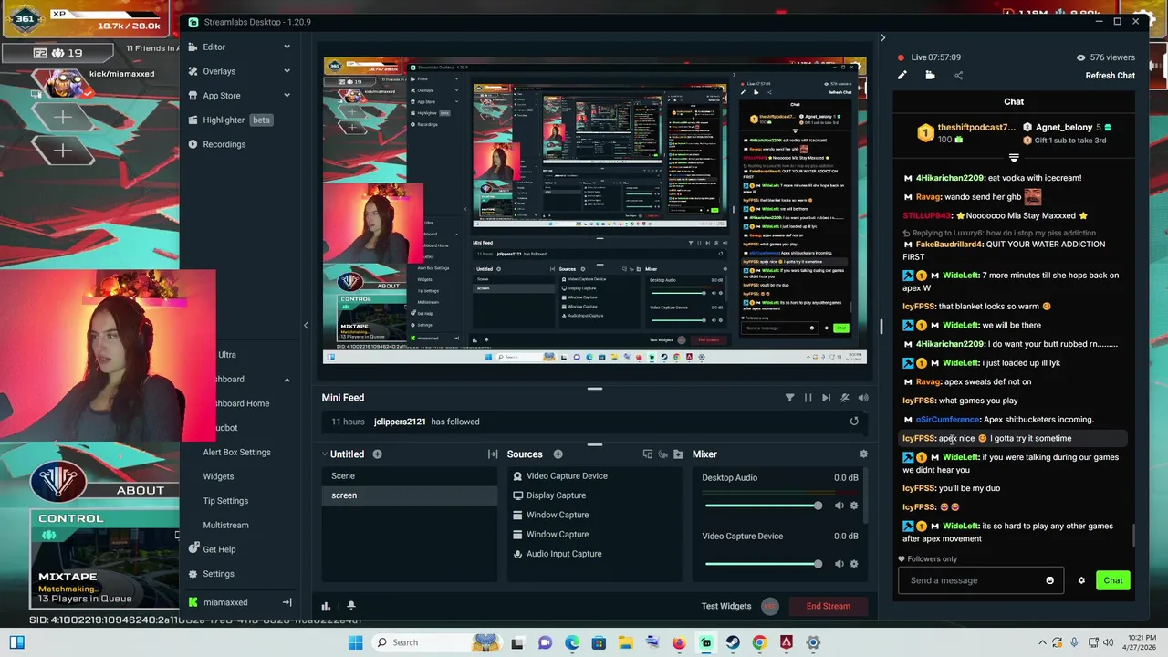This screenshot has width=1168, height=657.
Task: Share the stream icon
Action: click(958, 76)
